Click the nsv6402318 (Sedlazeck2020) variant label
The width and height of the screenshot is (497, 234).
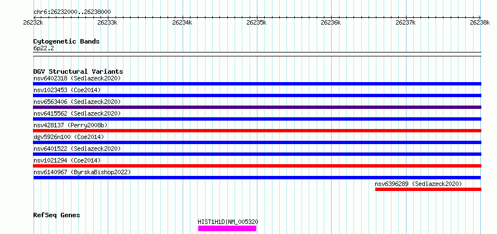tap(77, 78)
